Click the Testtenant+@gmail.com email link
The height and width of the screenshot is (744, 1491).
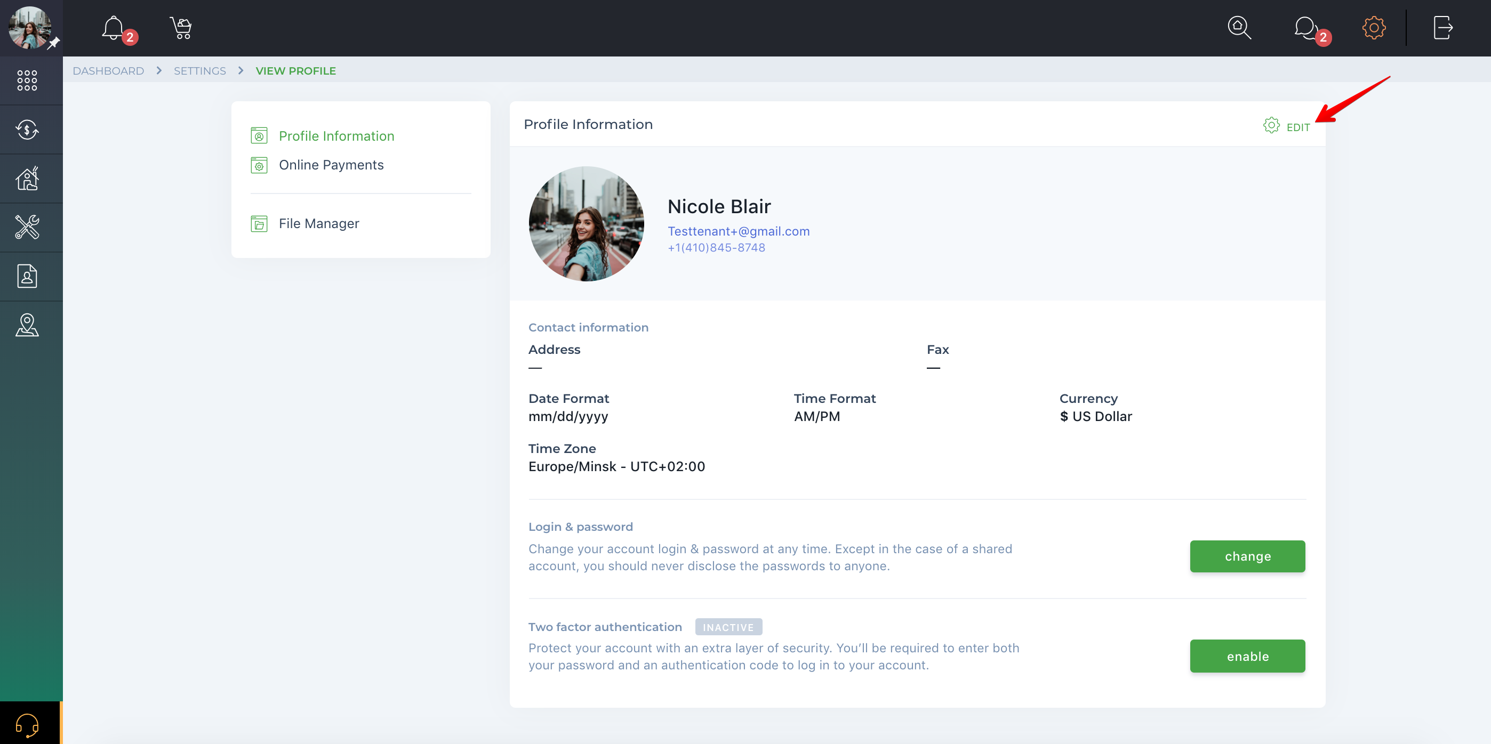739,231
